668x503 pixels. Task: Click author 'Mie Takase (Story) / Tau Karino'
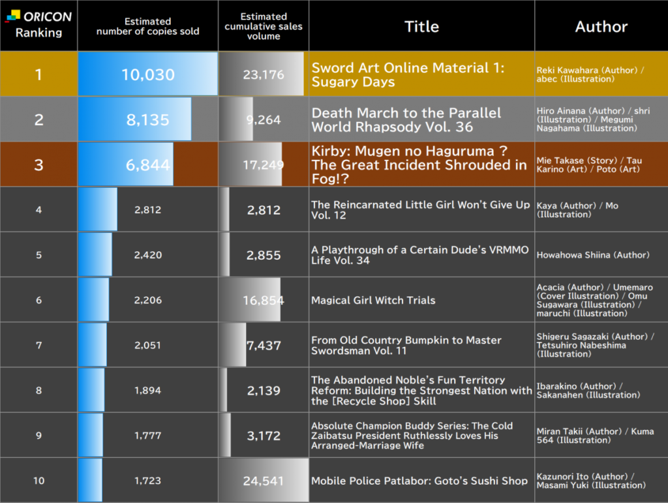[x=589, y=165]
